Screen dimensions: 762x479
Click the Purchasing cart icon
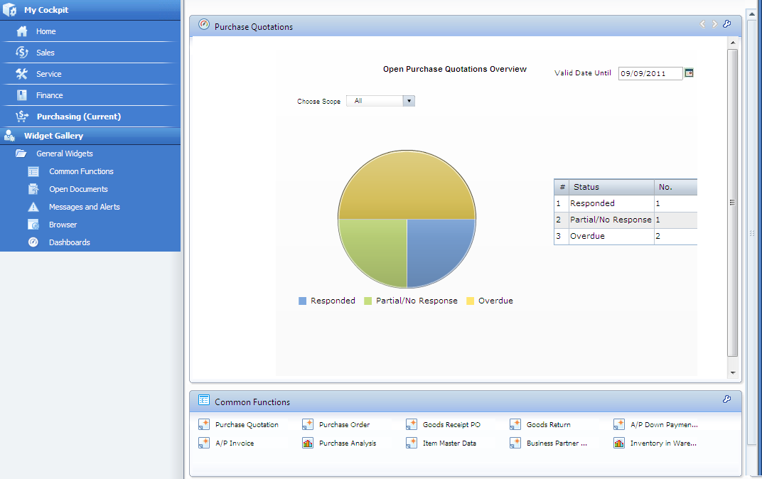coord(22,117)
